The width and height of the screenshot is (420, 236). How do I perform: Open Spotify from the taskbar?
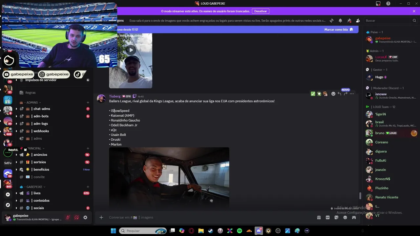point(240,231)
